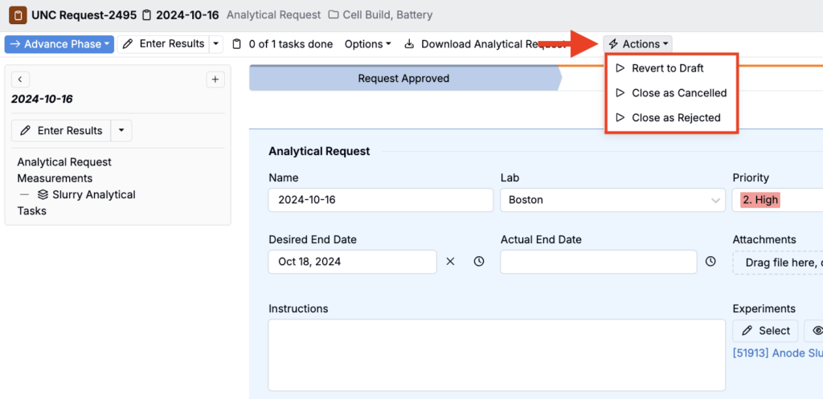
Task: Expand the sidebar Enter Results dropdown arrow
Action: (121, 131)
